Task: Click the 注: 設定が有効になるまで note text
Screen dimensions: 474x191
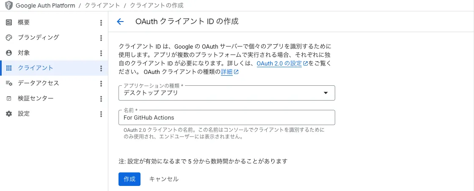Action: click(203, 161)
